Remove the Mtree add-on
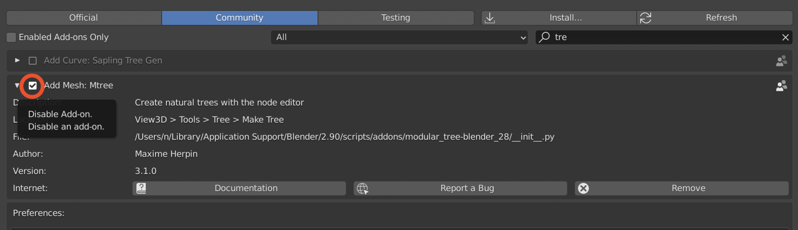The width and height of the screenshot is (798, 230). pos(688,188)
